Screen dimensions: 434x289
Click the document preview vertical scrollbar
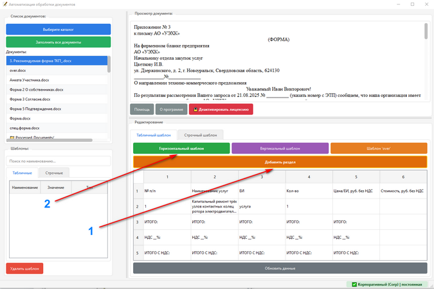(426, 62)
